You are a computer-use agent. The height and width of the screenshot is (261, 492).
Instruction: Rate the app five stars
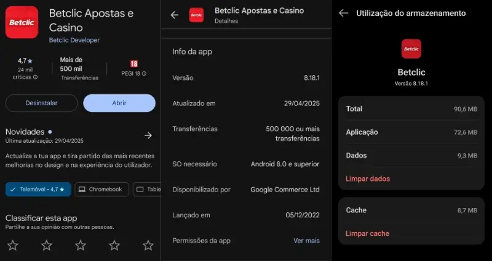pyautogui.click(x=148, y=245)
